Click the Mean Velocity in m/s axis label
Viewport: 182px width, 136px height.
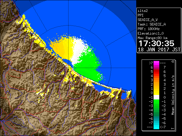click(x=173, y=95)
